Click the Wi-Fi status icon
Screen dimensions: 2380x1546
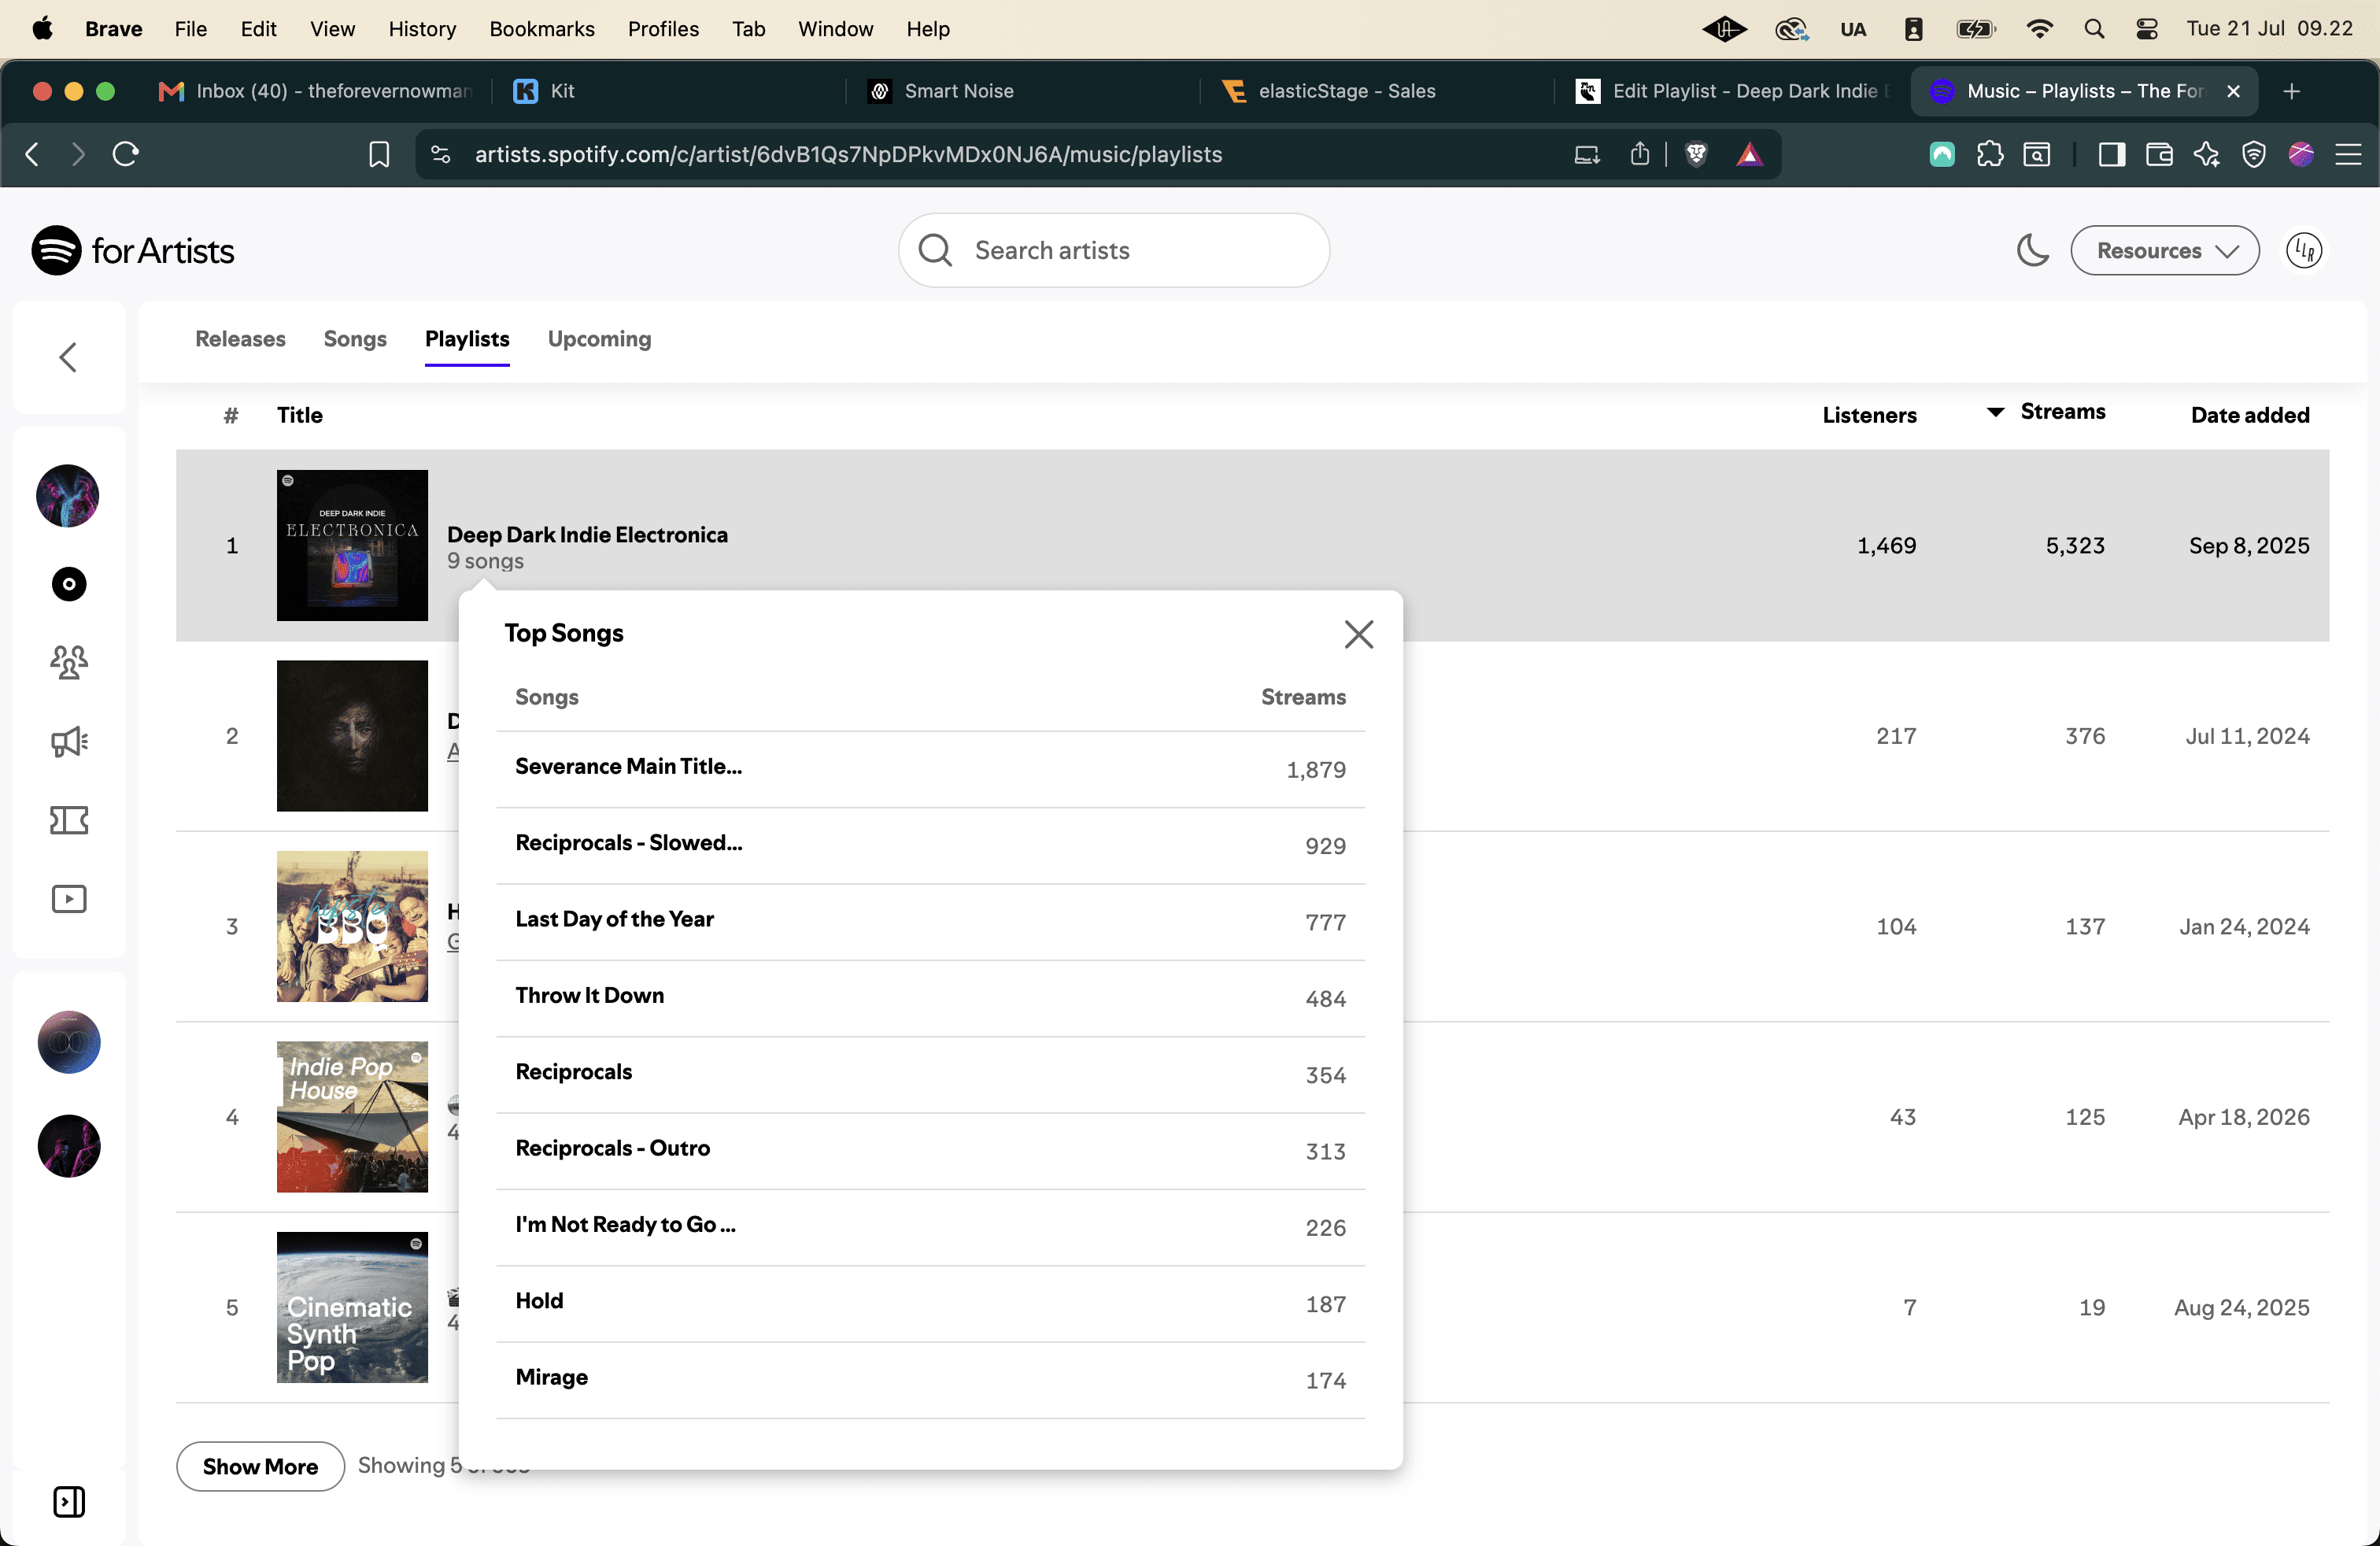pos(2039,29)
